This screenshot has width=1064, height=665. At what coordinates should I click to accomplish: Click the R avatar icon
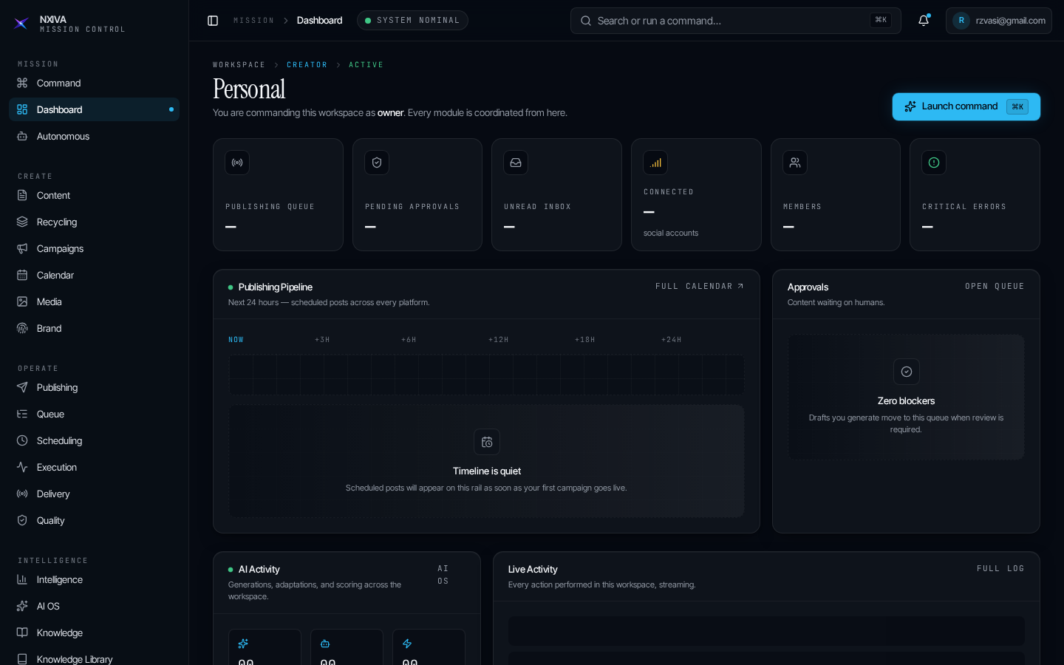point(961,21)
